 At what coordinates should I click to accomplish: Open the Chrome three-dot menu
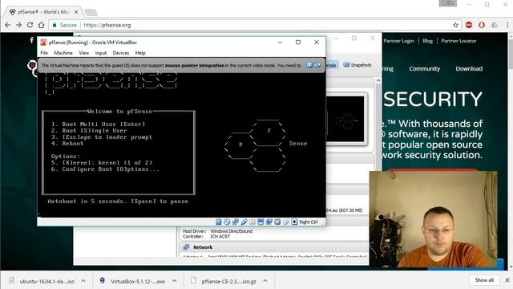pyautogui.click(x=507, y=25)
